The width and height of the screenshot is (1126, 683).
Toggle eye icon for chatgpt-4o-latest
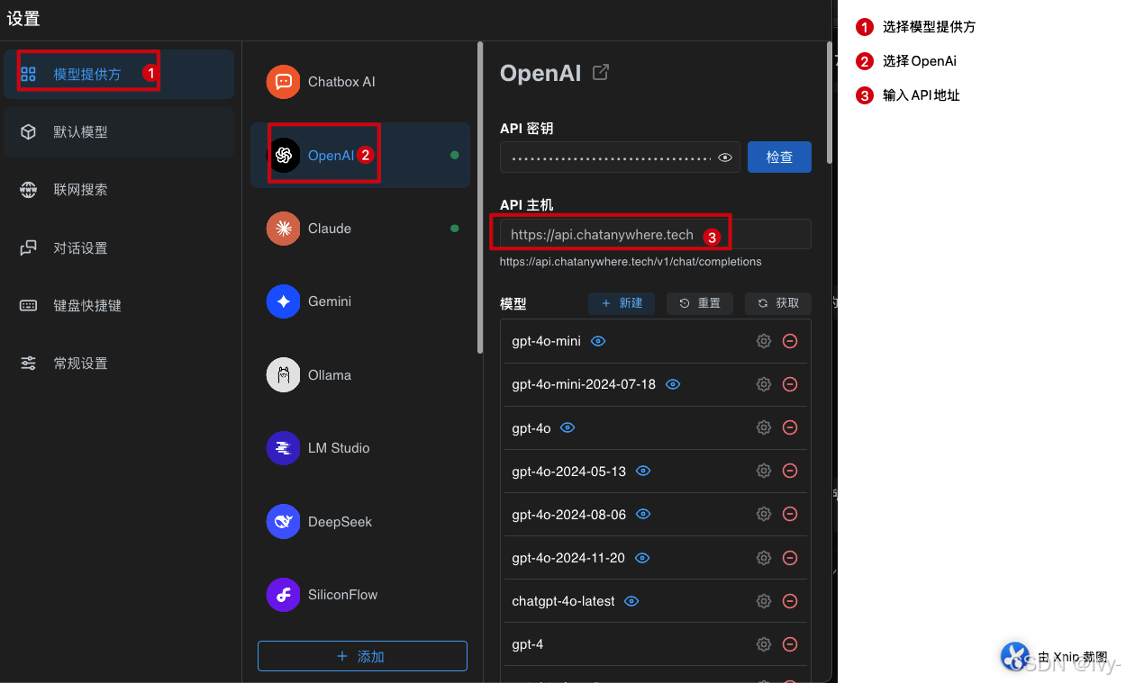[x=631, y=601]
